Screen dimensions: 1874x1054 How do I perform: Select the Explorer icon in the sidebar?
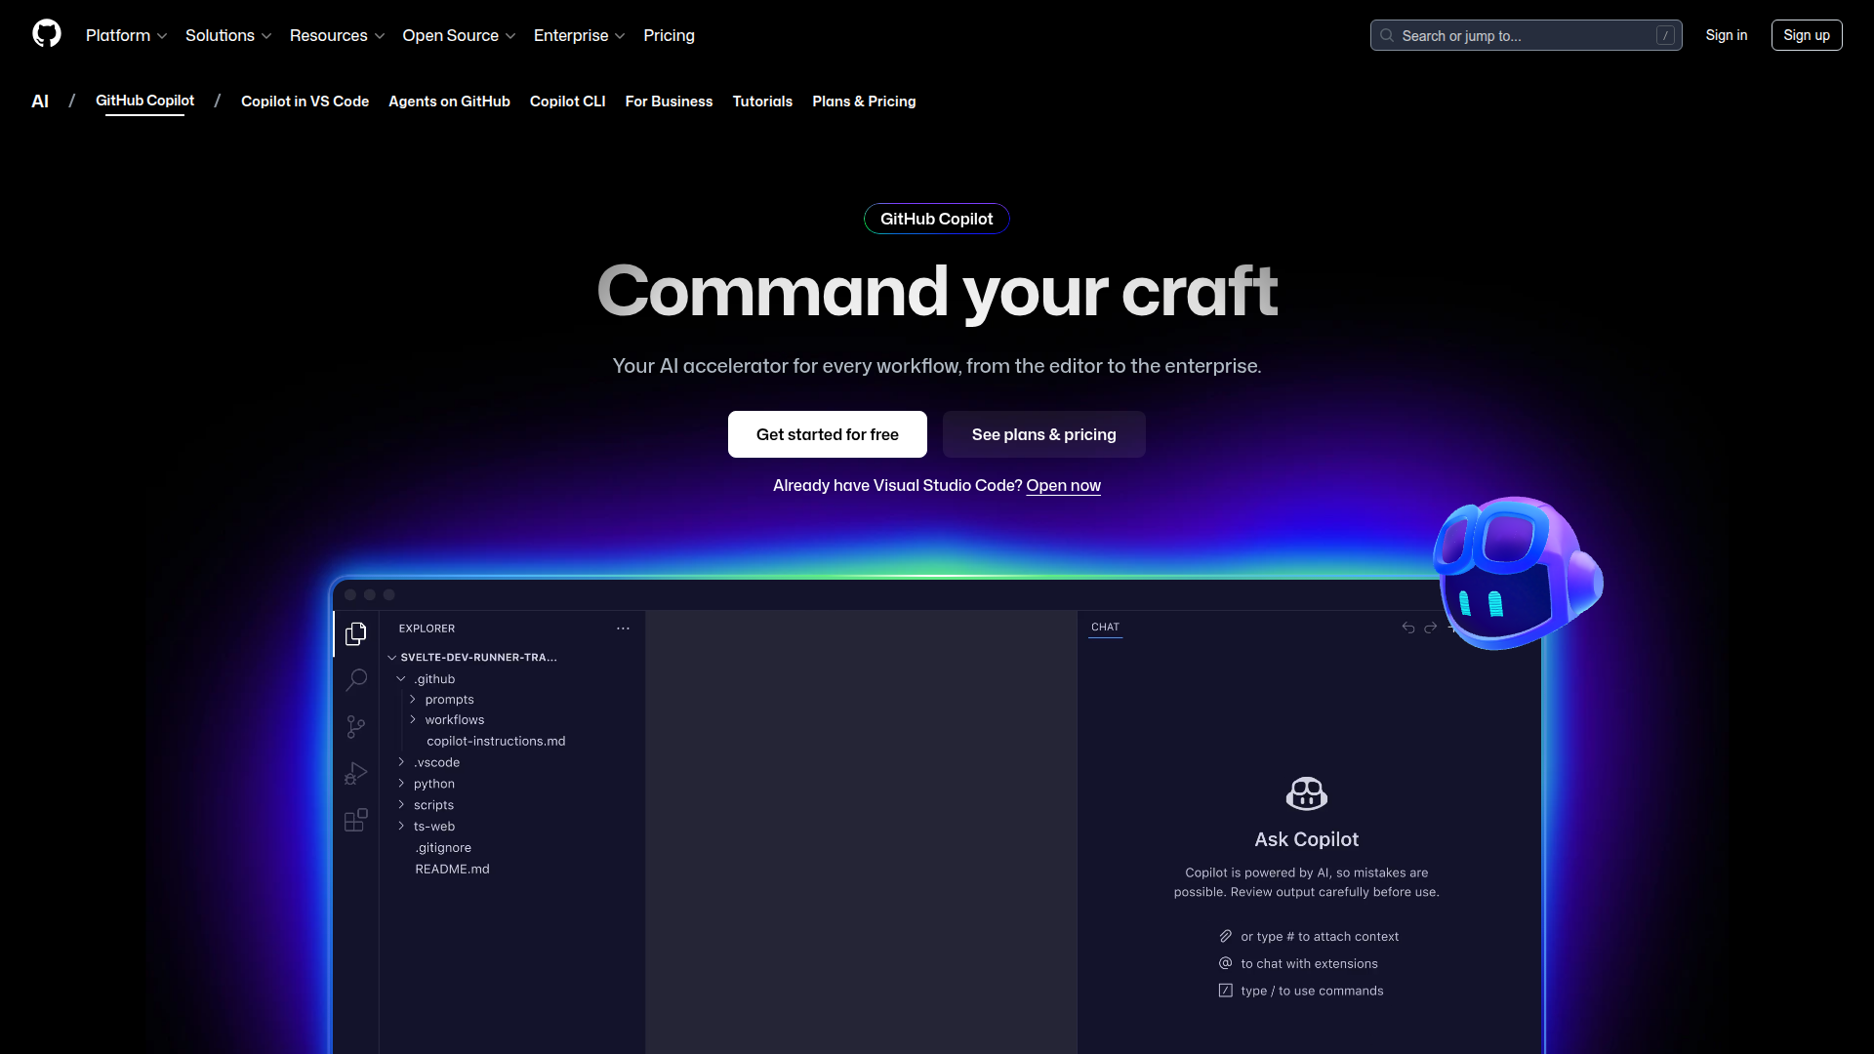[356, 633]
